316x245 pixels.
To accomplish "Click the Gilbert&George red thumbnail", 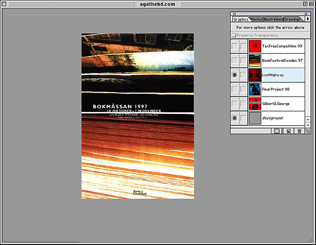I will click(255, 103).
